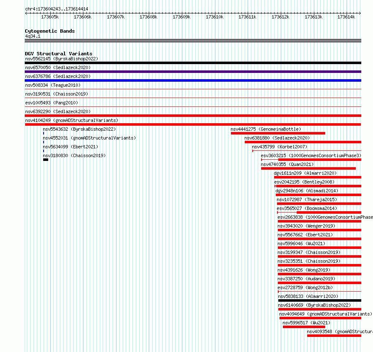The image size is (373, 352).
Task: Click the gray 4q34.1 cytogenetic band
Action: click(x=193, y=41)
